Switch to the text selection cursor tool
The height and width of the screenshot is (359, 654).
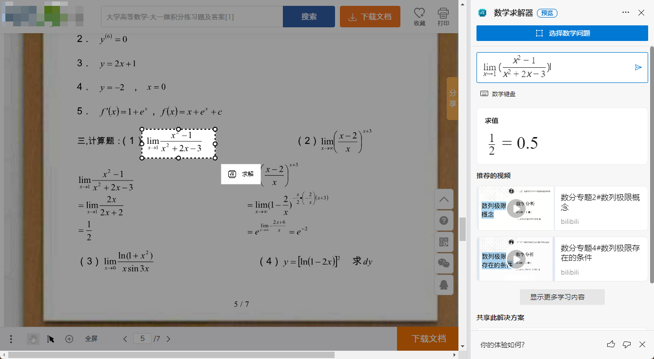pyautogui.click(x=50, y=339)
